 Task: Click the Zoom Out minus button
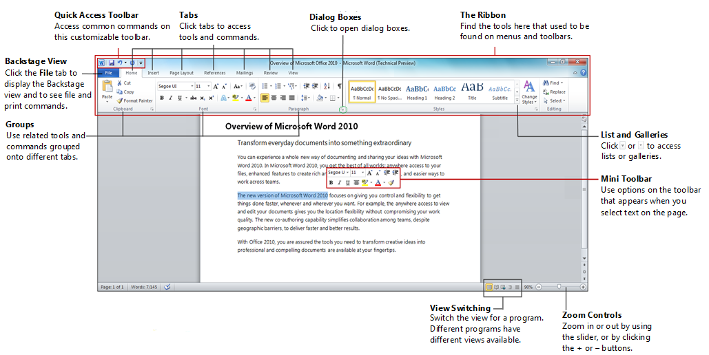[539, 287]
